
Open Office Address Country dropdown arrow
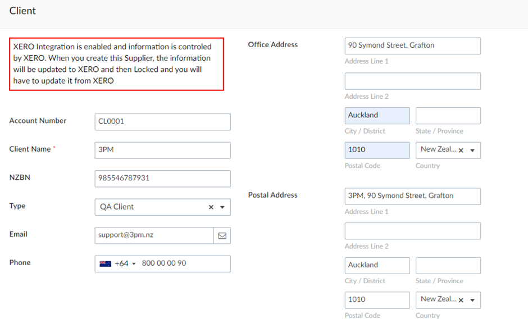(x=472, y=151)
